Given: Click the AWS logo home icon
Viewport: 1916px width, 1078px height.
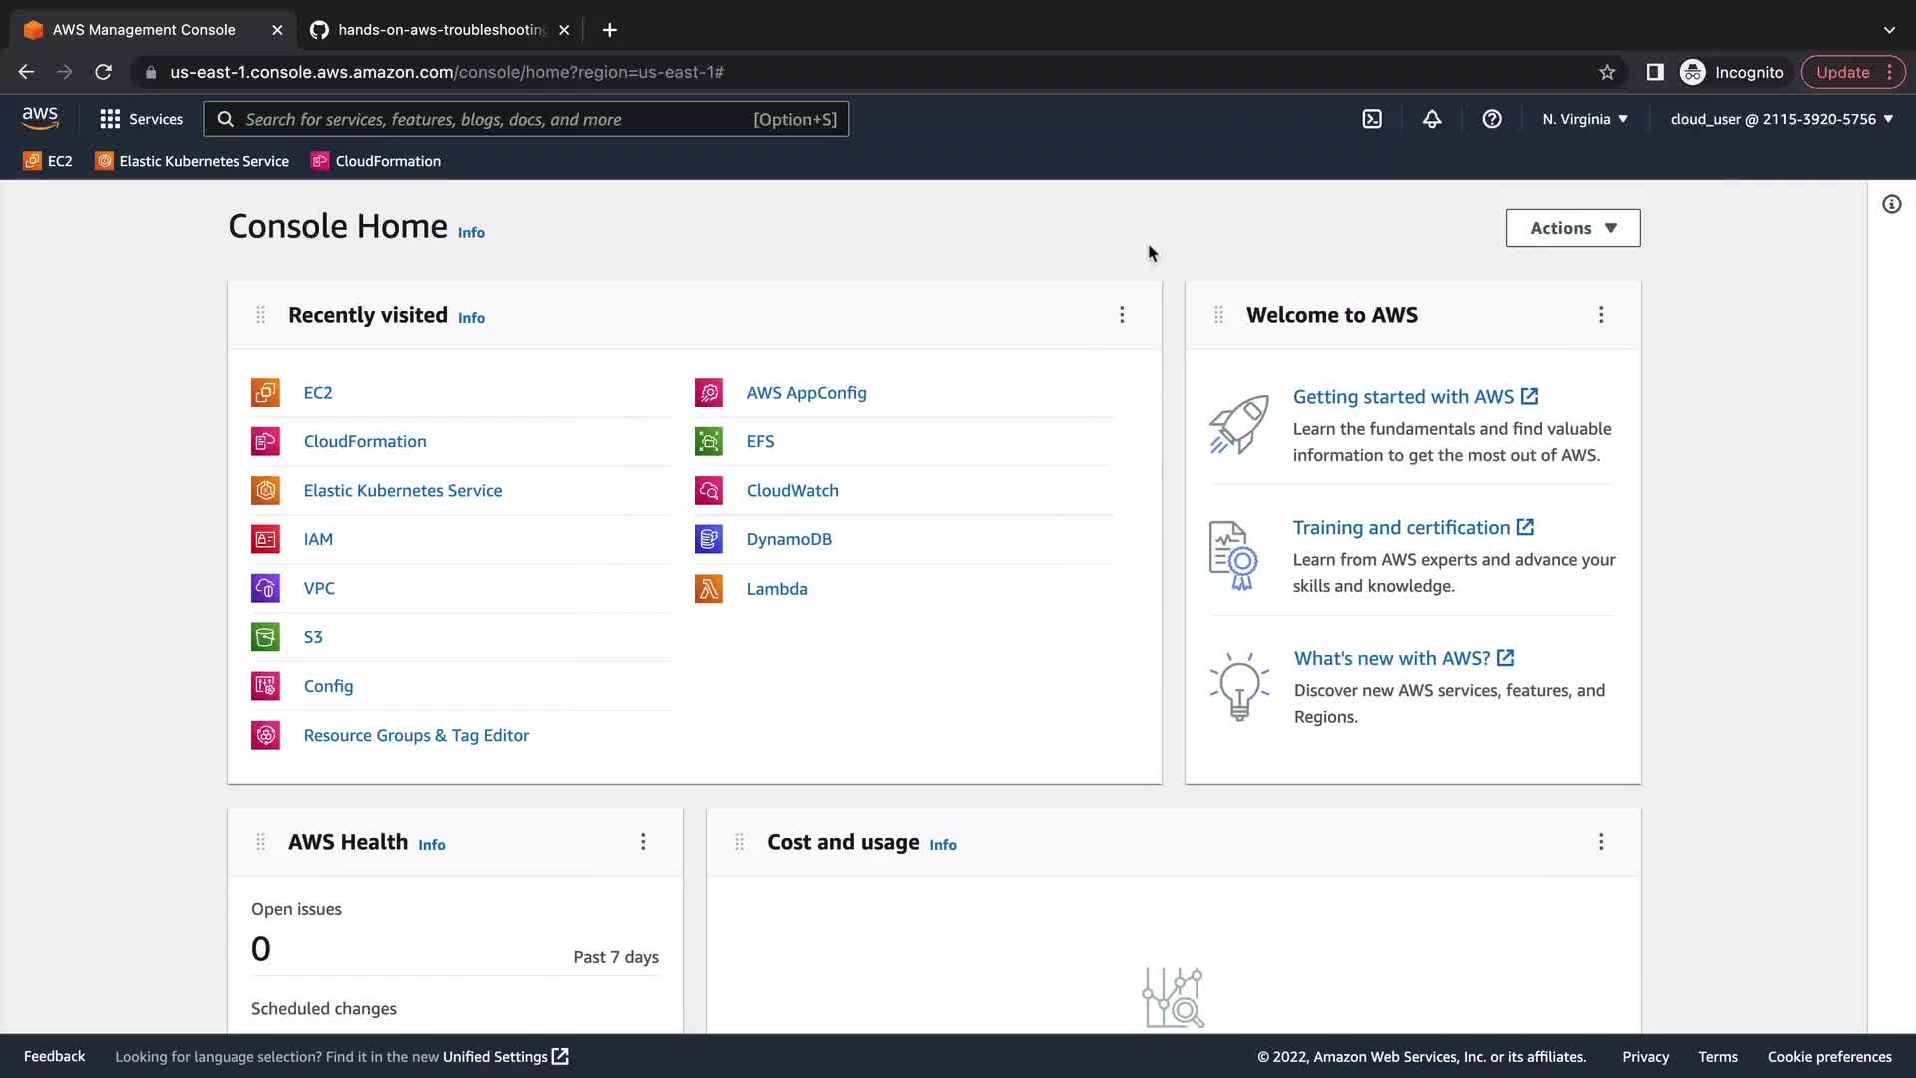Looking at the screenshot, I should tap(40, 118).
